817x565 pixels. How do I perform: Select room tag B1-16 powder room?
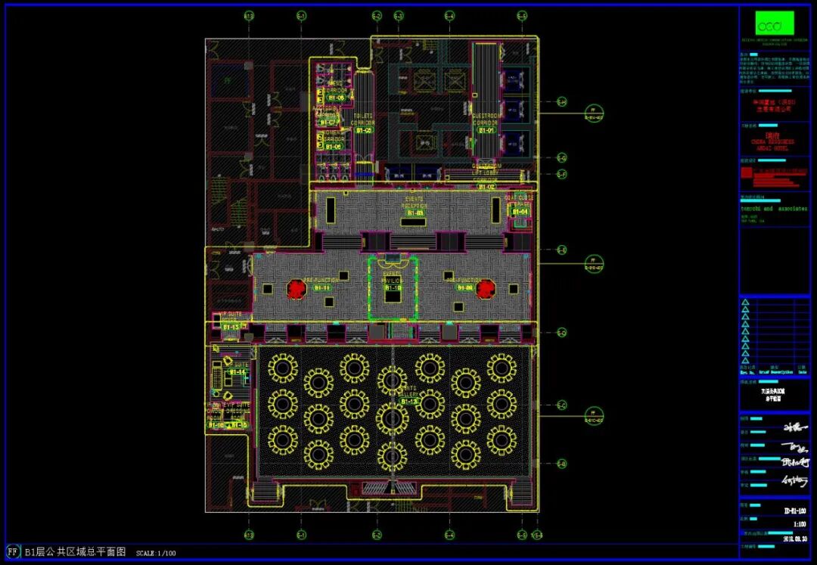[x=215, y=425]
